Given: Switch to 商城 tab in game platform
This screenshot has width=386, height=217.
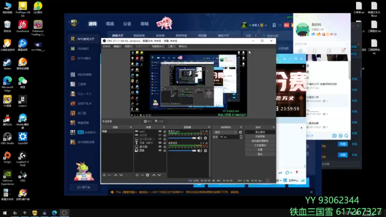Looking at the screenshot, I should [144, 24].
